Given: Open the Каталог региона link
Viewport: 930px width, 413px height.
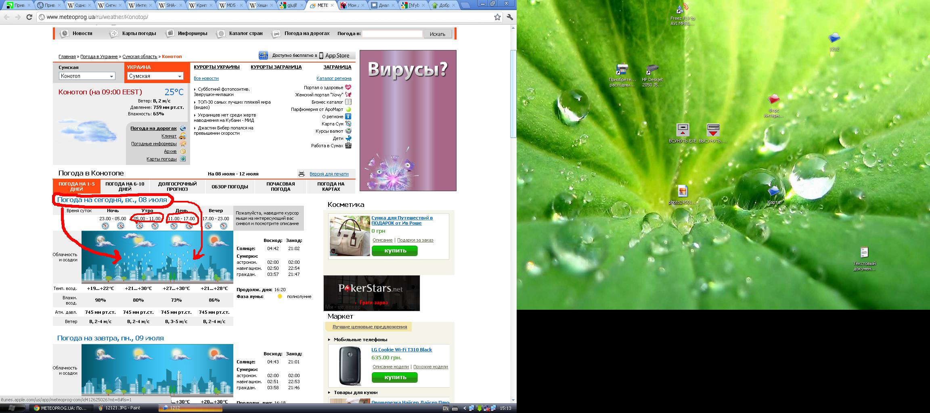Looking at the screenshot, I should (334, 78).
